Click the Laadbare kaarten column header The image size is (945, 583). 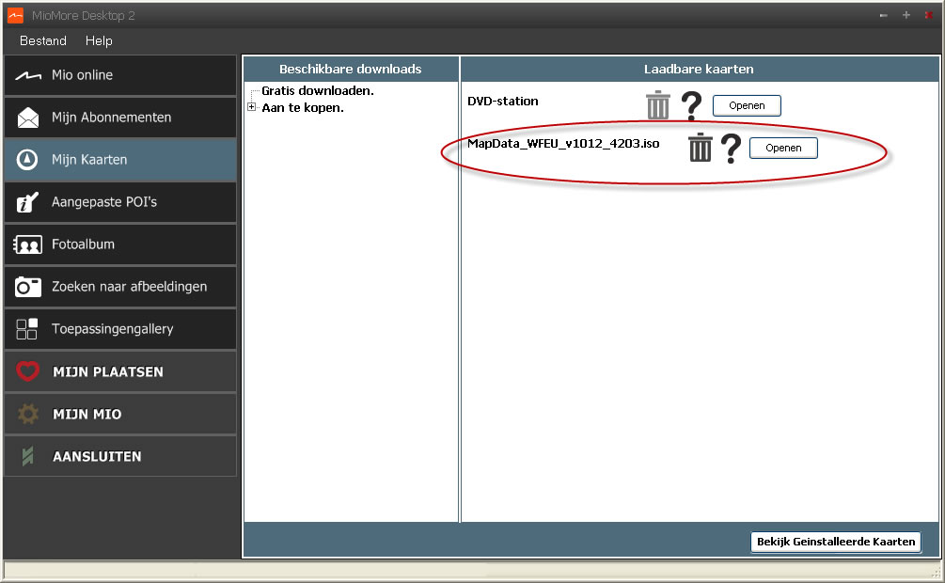699,70
